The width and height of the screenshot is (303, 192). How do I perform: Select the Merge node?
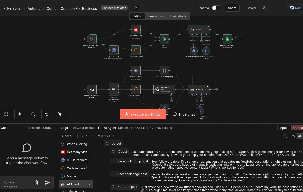[164, 39]
